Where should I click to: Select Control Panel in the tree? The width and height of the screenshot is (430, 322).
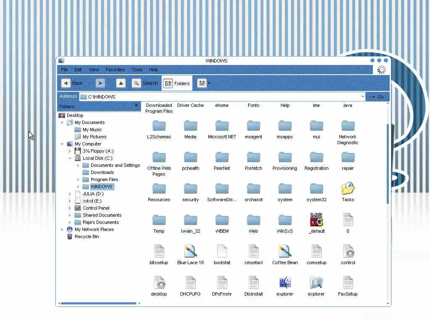tap(96, 208)
